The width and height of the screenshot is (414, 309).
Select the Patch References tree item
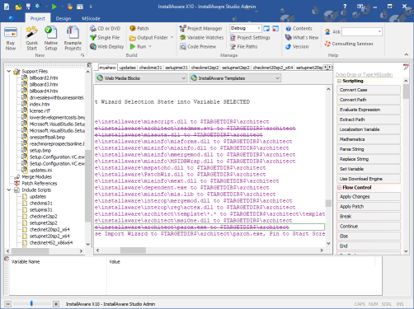tap(40, 183)
